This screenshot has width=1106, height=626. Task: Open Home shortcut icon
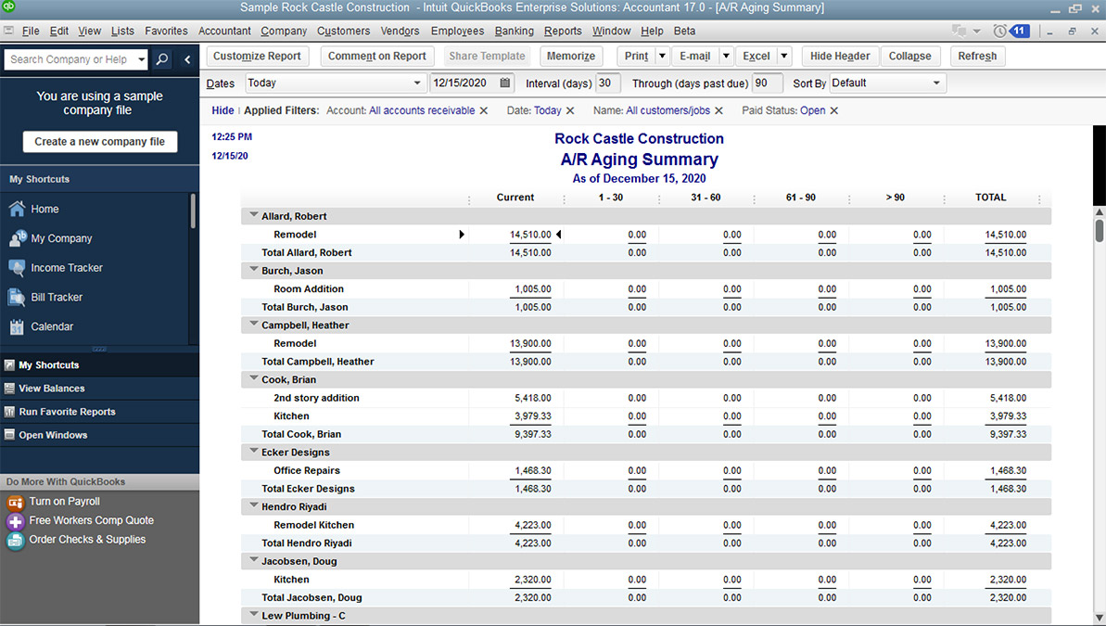point(17,209)
